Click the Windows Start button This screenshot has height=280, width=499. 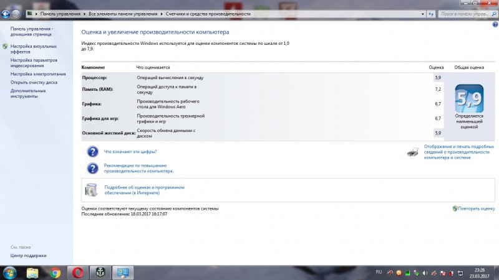pyautogui.click(x=10, y=273)
